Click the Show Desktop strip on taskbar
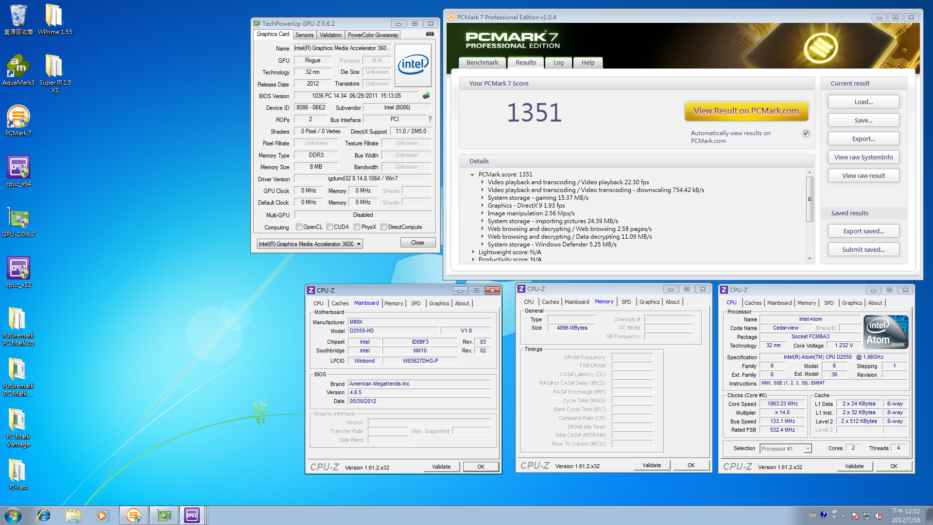This screenshot has height=525, width=933. point(929,515)
